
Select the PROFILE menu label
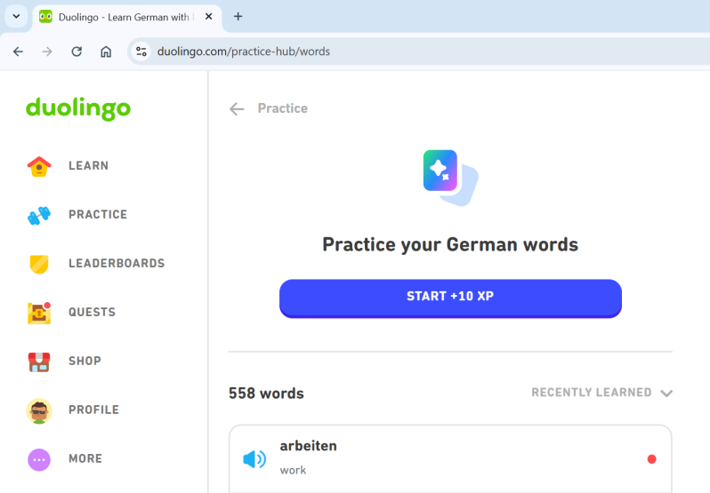(93, 410)
